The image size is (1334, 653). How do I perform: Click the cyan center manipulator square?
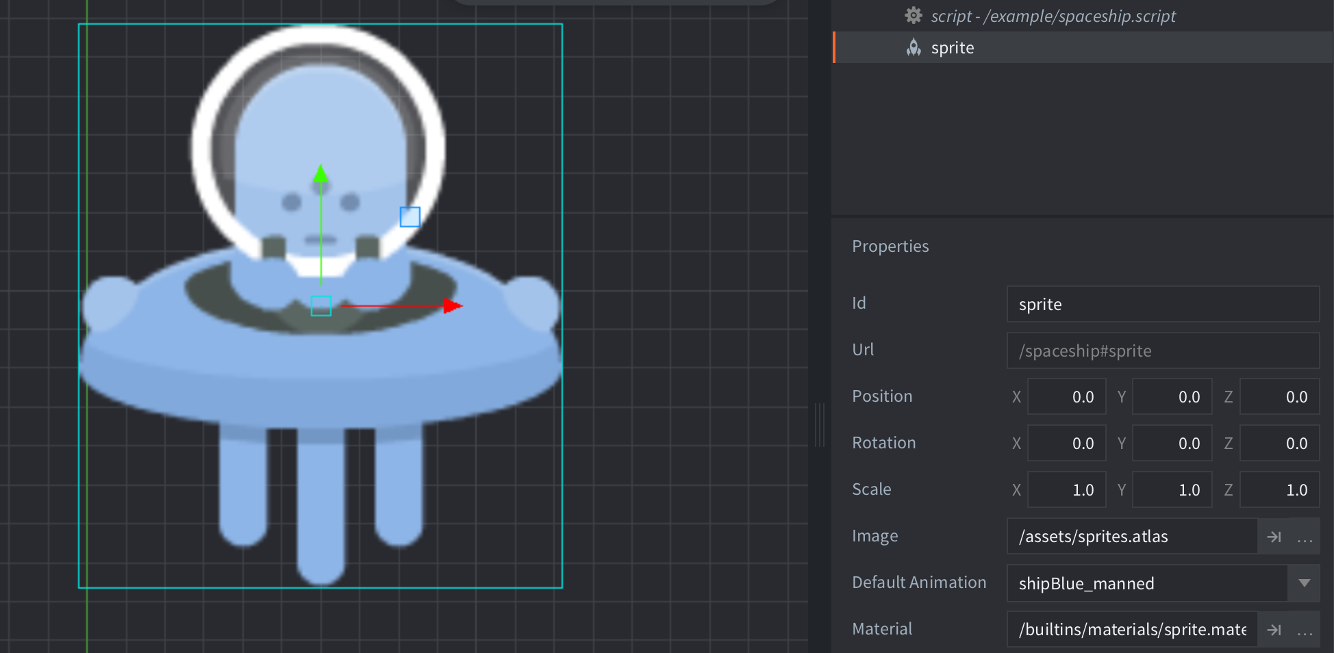321,306
